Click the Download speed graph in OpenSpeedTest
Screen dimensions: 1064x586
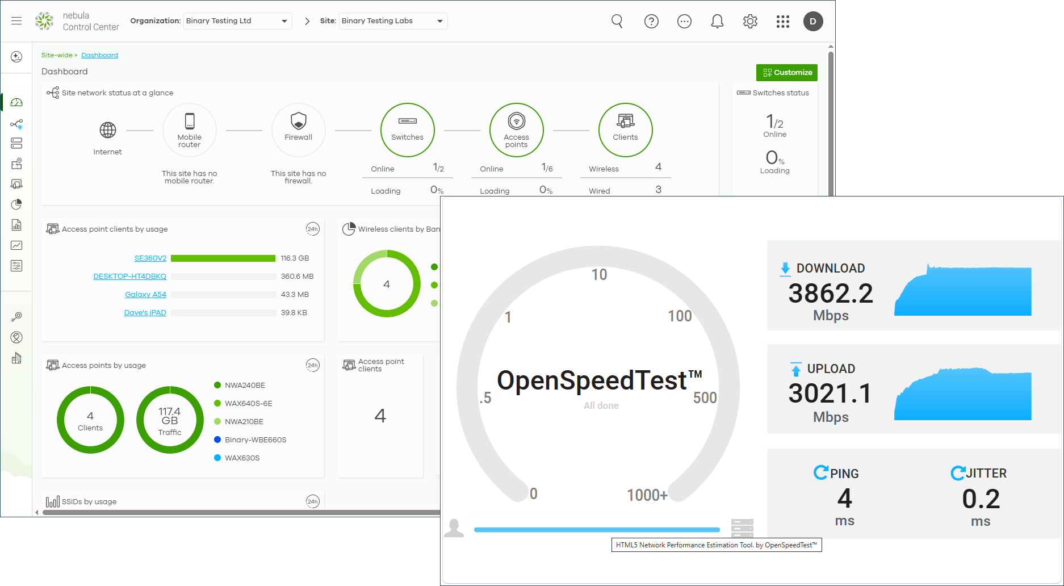coord(963,290)
